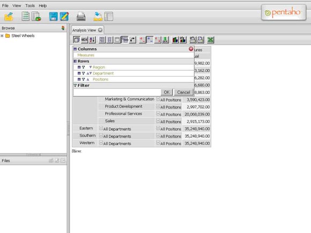This screenshot has height=233, width=311.
Task: Expand All Positions in the Eastern row
Action: click(158, 128)
